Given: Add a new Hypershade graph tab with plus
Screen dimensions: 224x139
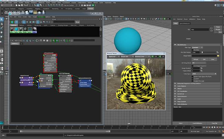Looking at the screenshot, I should click(x=21, y=44).
